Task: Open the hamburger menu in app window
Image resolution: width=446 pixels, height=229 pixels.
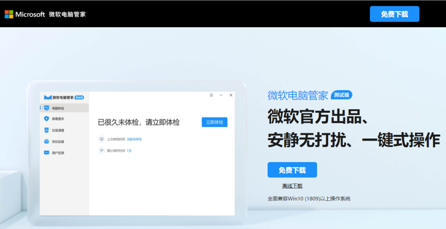Action: (x=211, y=95)
